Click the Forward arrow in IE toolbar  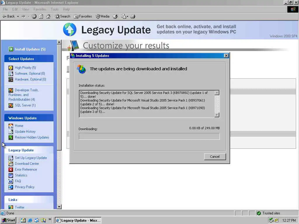point(23,16)
